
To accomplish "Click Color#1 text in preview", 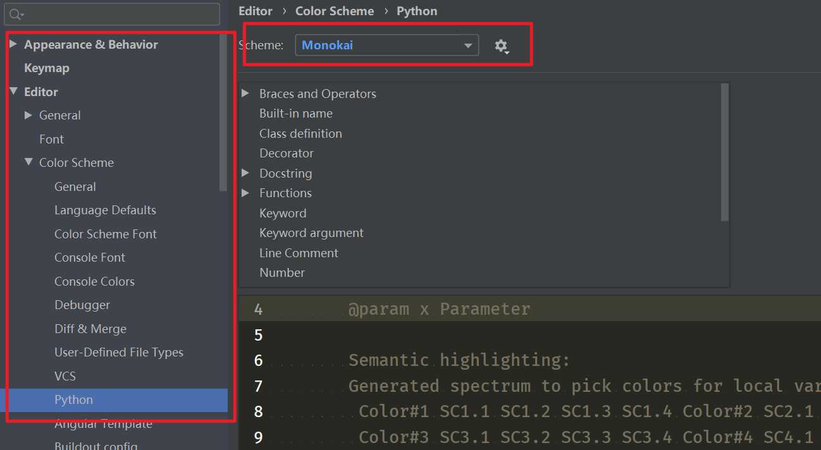I will tap(394, 411).
